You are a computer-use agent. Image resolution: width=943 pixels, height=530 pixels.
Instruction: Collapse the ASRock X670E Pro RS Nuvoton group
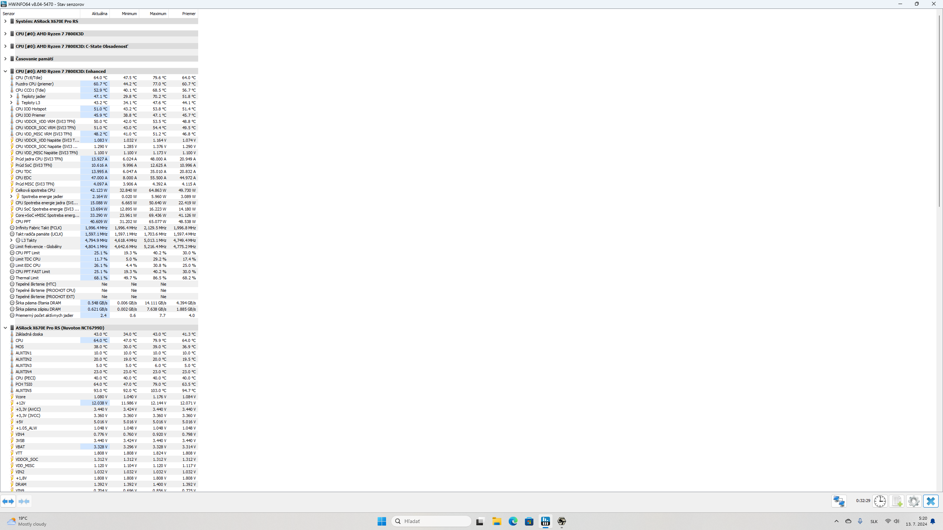point(5,328)
